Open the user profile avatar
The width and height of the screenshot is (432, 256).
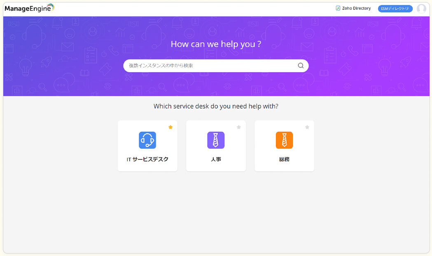coord(421,9)
